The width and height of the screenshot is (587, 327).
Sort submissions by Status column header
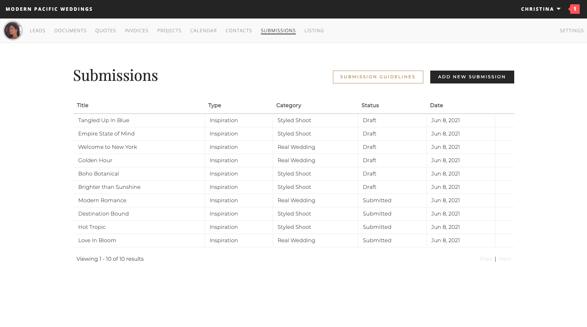[370, 105]
